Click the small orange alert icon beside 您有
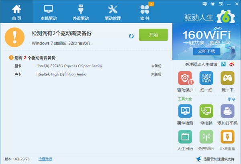Viewport: 241px width, 164px height. coord(11,58)
